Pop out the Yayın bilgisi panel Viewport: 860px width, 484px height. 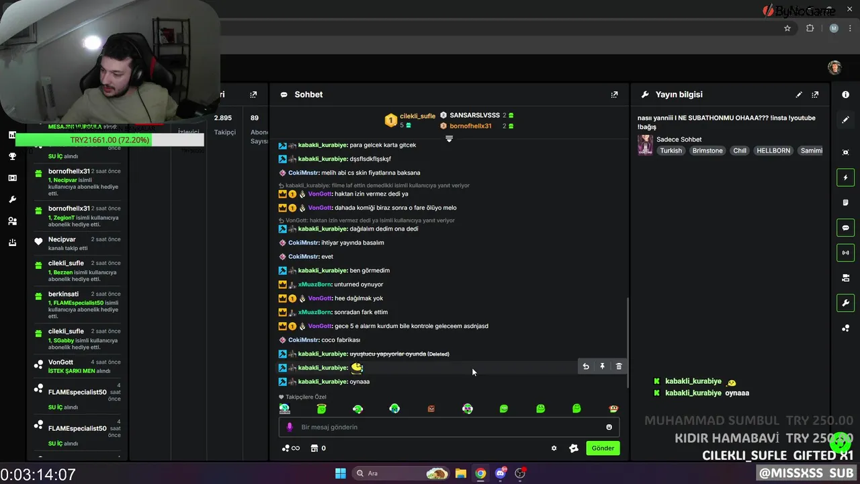tap(815, 95)
